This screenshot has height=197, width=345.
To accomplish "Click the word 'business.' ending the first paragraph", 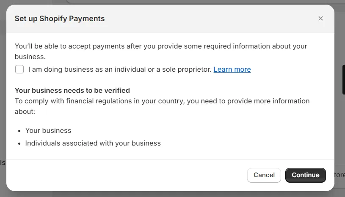I will 30,57.
